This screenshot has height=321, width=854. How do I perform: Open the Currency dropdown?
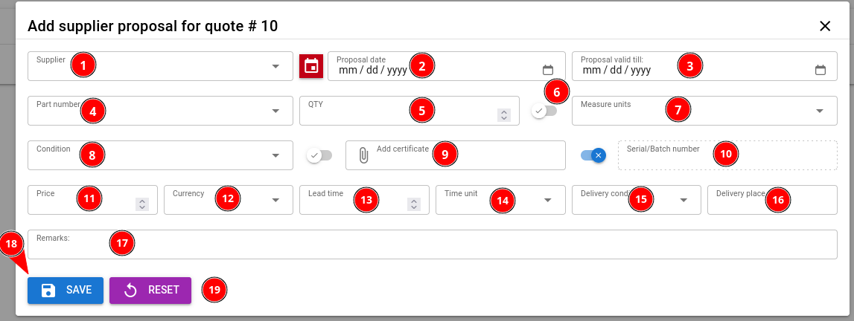(x=275, y=200)
